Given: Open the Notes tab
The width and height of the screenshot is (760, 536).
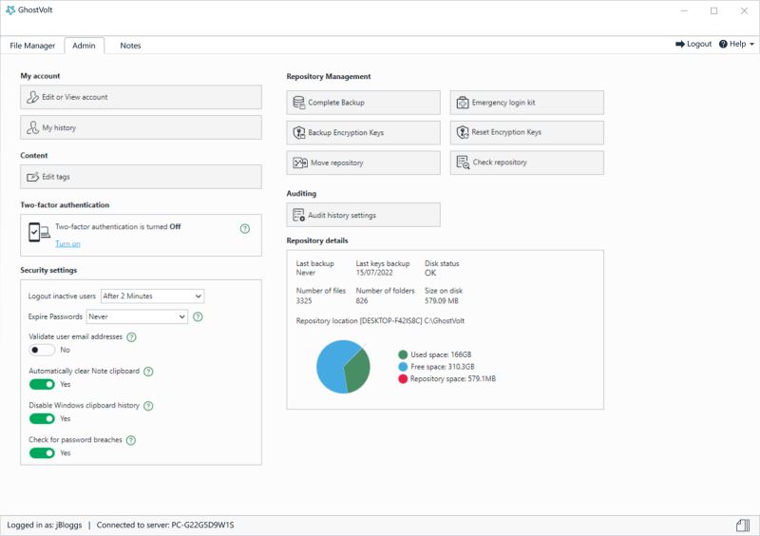Looking at the screenshot, I should coord(130,46).
